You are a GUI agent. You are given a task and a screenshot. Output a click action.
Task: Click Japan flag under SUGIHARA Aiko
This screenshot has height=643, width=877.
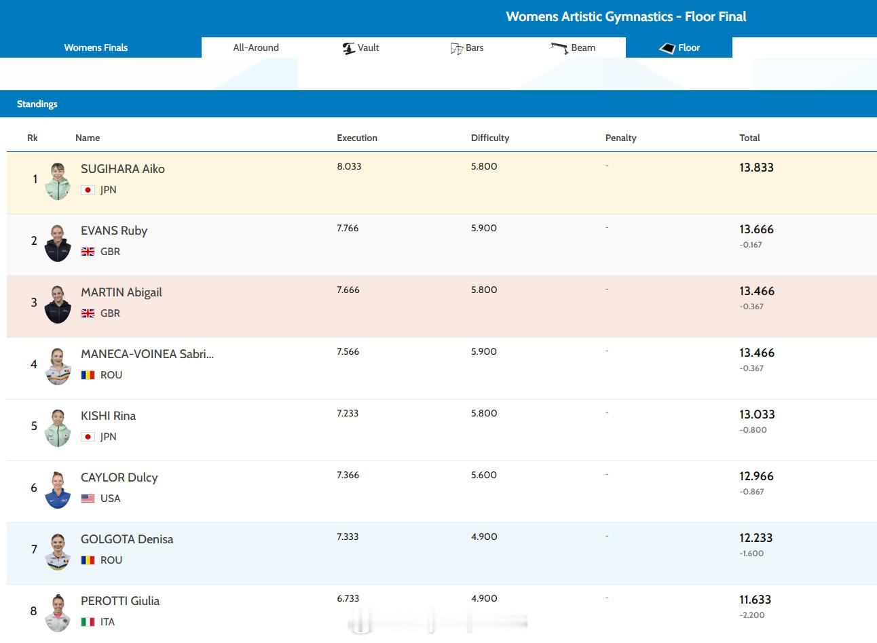(x=88, y=190)
